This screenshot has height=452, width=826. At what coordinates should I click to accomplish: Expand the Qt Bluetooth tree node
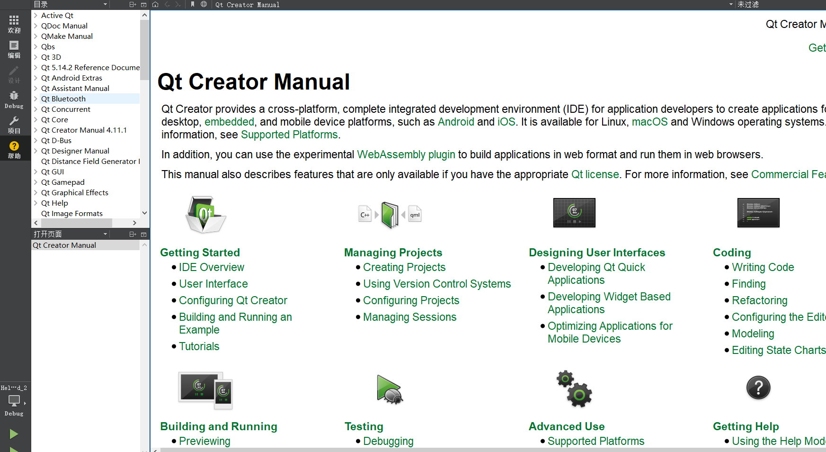[x=36, y=99]
